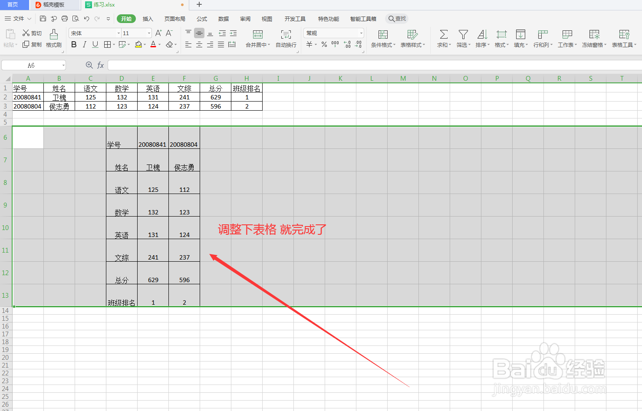Viewport: 642px width, 411px height.
Task: Open the 文件 menu
Action: click(18, 19)
